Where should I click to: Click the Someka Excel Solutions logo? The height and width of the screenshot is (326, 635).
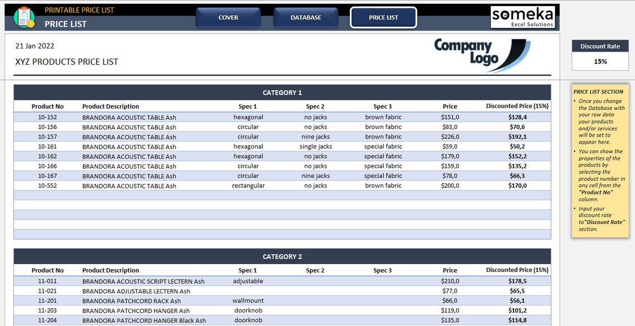point(522,17)
